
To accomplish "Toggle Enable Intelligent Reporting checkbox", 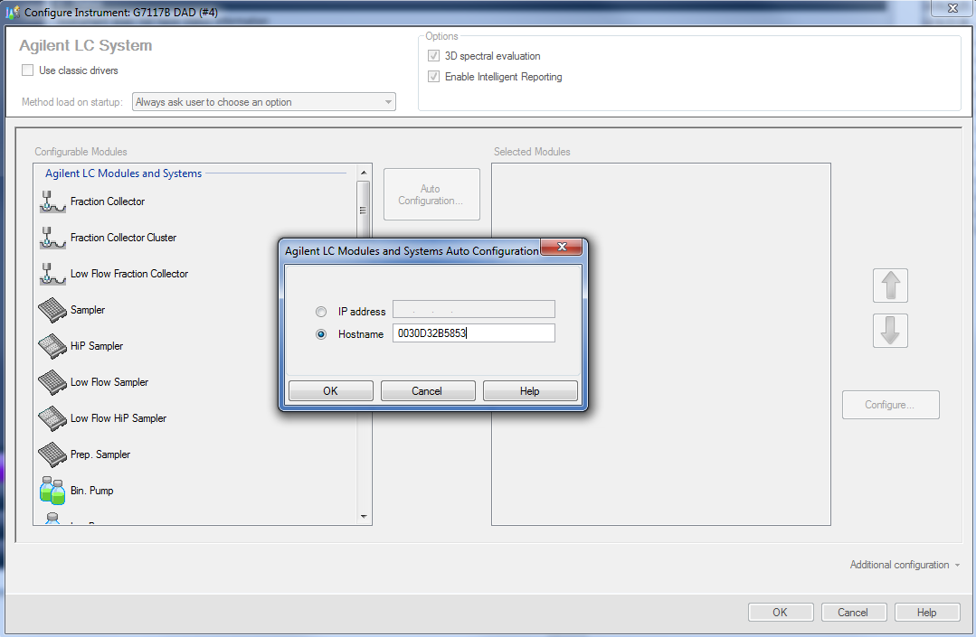I will pos(434,77).
